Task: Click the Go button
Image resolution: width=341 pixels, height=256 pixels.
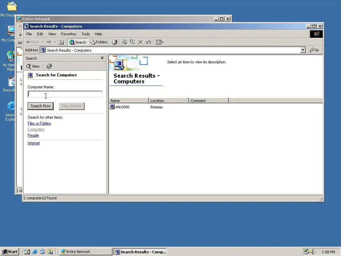Action: 314,50
